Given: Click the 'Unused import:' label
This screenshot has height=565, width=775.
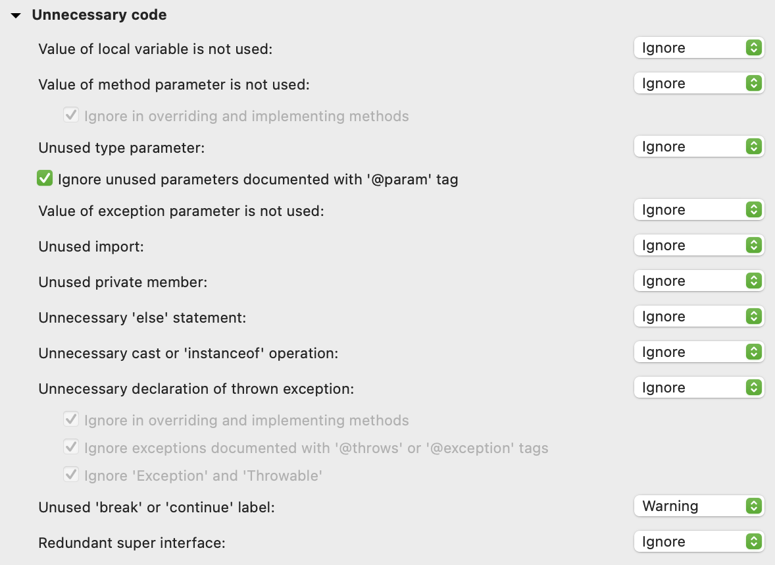Looking at the screenshot, I should click(91, 246).
